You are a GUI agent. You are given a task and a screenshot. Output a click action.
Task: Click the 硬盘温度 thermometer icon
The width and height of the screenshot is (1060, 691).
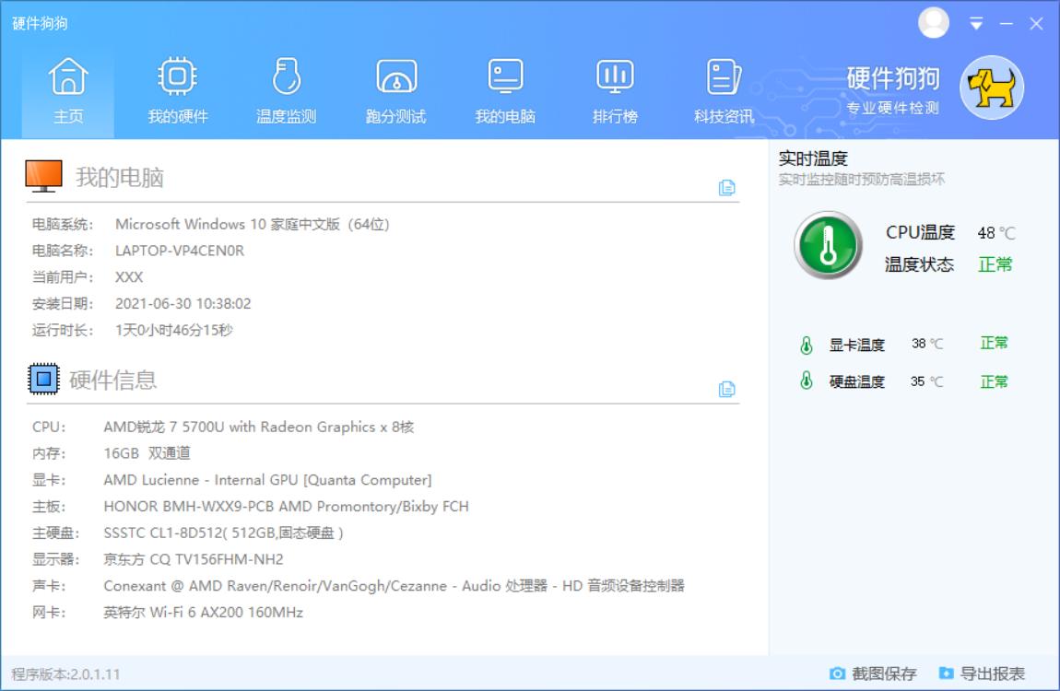pos(805,381)
